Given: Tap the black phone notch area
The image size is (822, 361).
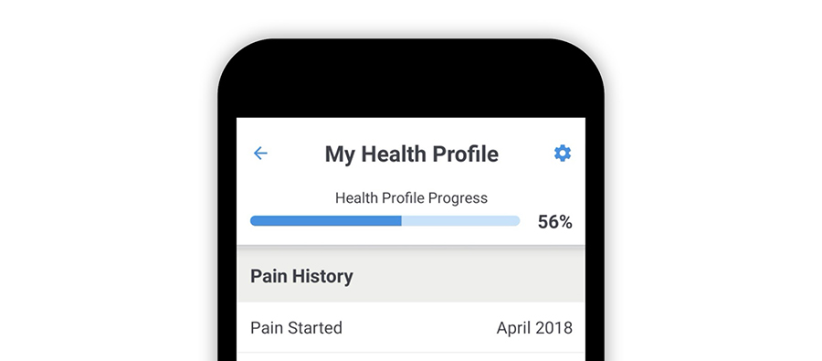Looking at the screenshot, I should point(411,79).
